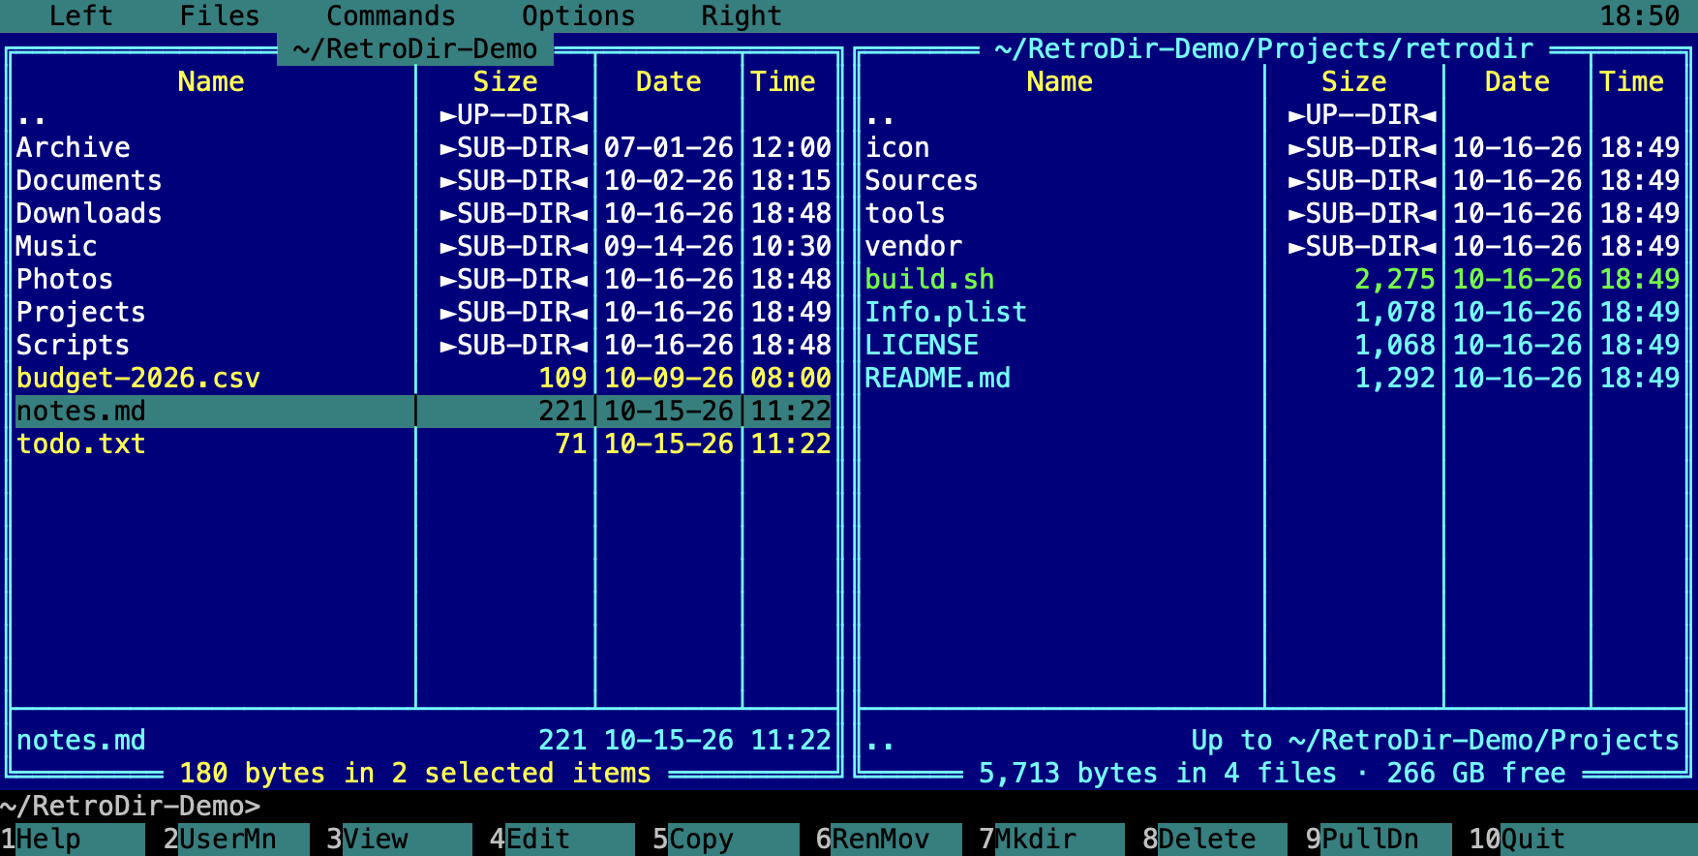Click the 1Help function key

pyautogui.click(x=74, y=839)
